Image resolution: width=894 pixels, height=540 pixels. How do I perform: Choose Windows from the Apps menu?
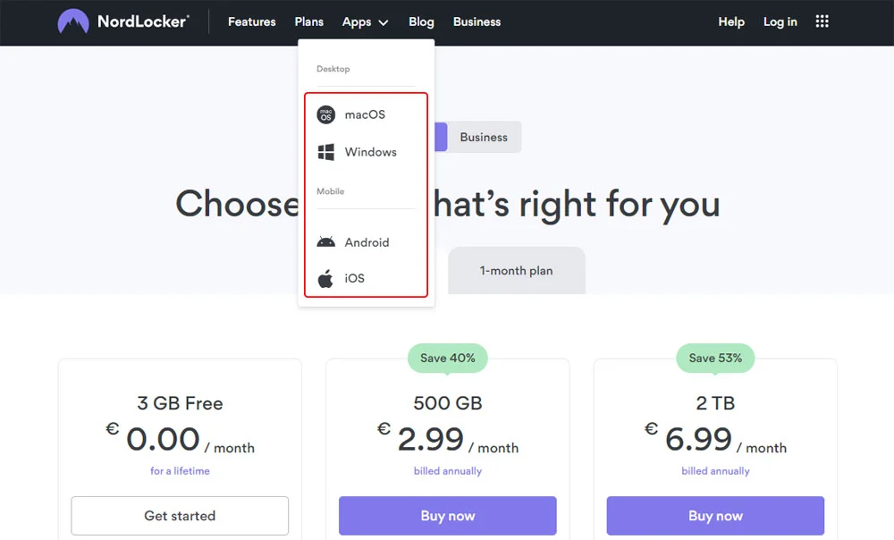point(370,152)
